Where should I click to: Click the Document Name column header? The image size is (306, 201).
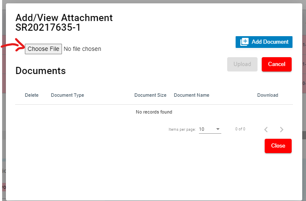pyautogui.click(x=191, y=95)
